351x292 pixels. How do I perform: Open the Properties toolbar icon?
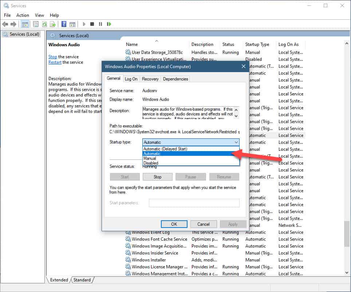(x=36, y=24)
